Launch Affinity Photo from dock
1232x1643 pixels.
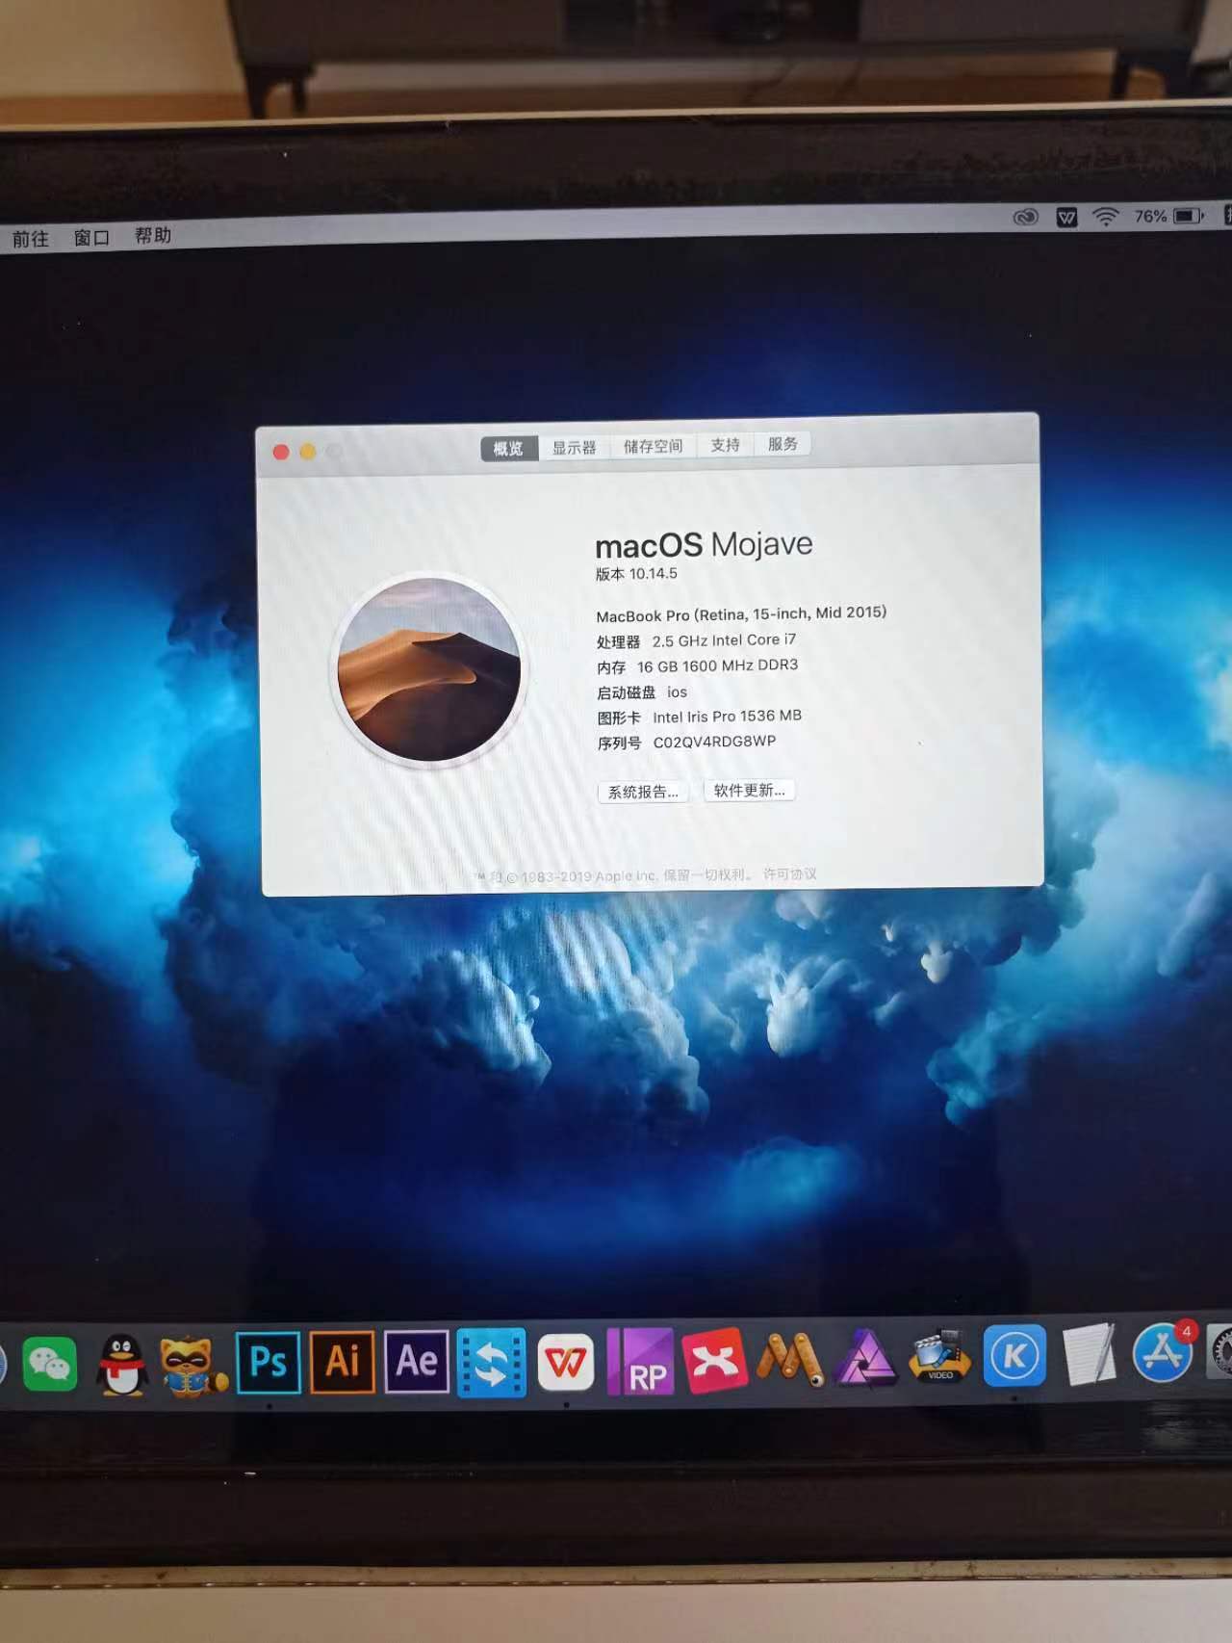click(865, 1358)
